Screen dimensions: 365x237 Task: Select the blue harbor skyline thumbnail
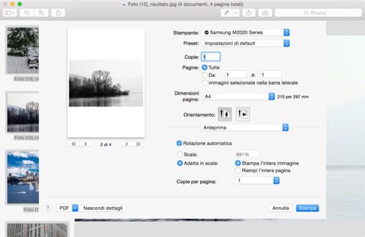coord(23,177)
